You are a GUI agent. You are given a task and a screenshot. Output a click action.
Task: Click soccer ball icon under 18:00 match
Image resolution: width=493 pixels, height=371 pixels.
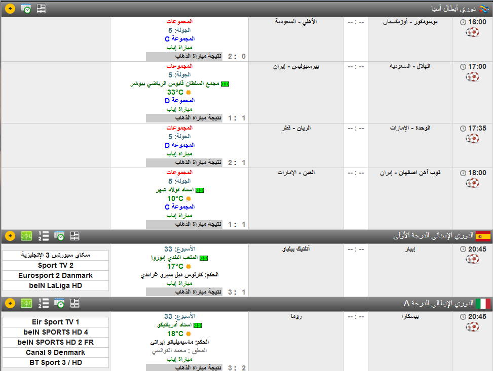(x=472, y=183)
